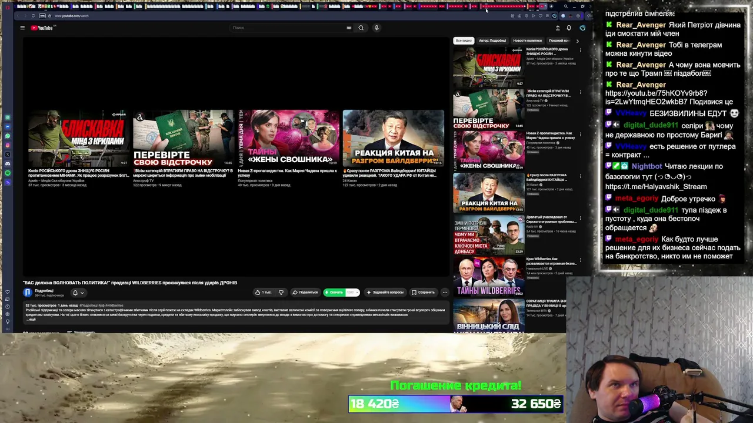753x423 pixels.
Task: Open the Halyavshik_Stream Telegram link in chat
Action: point(656,186)
